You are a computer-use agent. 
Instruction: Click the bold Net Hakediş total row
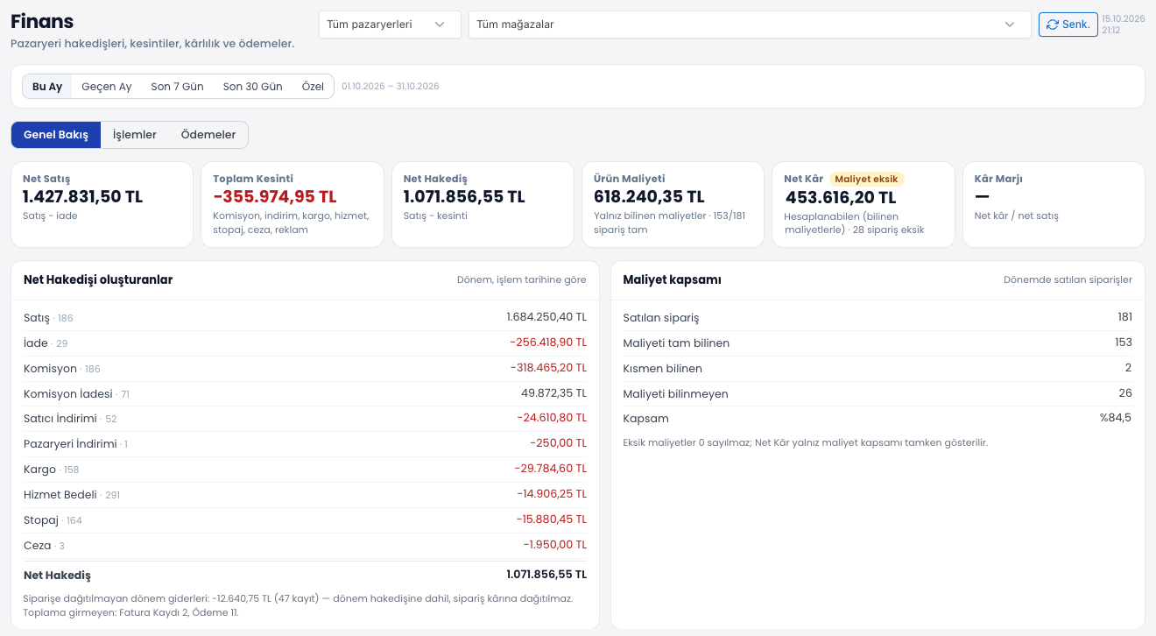pyautogui.click(x=305, y=575)
